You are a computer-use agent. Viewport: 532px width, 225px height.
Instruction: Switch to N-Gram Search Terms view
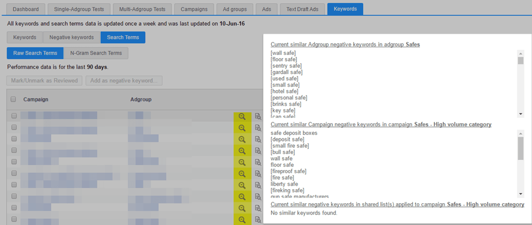pyautogui.click(x=96, y=53)
